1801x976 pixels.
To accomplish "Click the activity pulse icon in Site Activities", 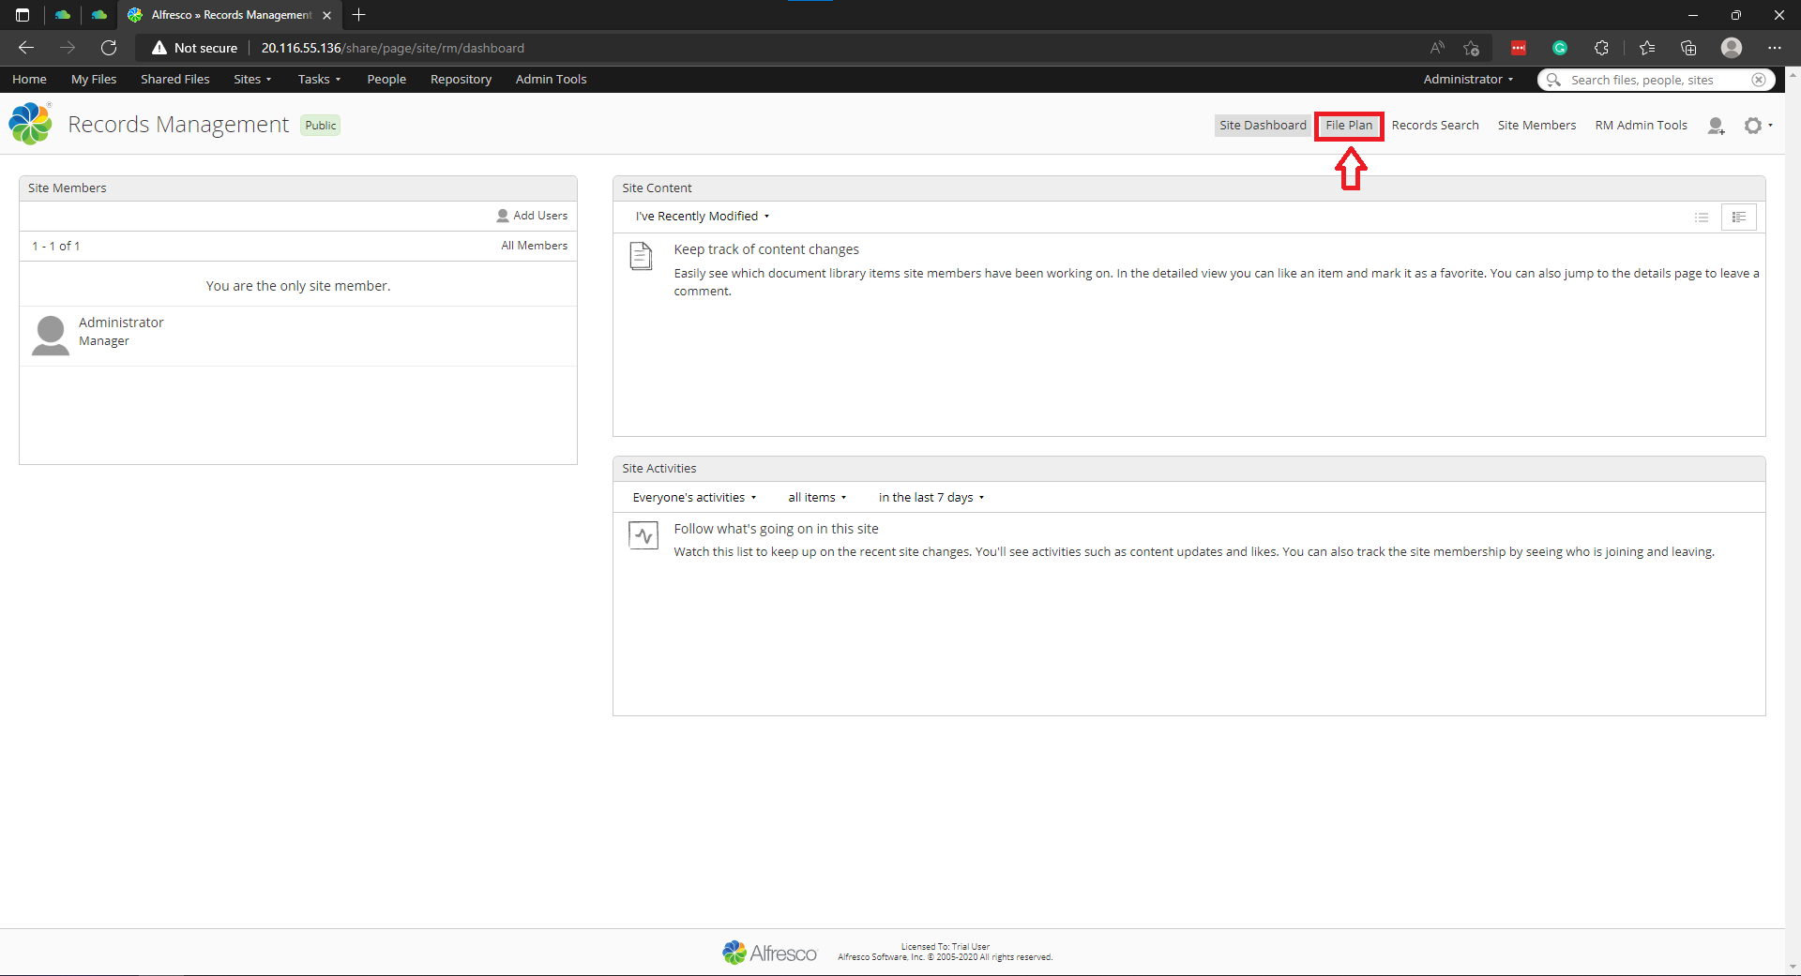I will (x=643, y=535).
